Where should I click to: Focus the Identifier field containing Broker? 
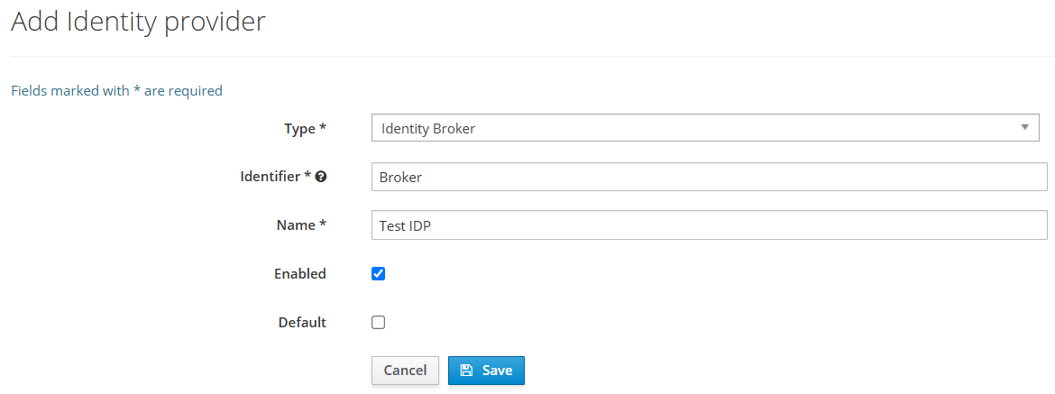pos(709,177)
